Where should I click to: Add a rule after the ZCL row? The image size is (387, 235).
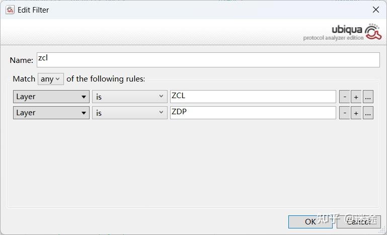(356, 97)
